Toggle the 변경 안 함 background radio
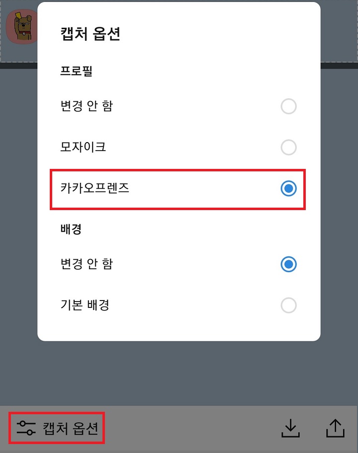358x453 pixels. [289, 265]
